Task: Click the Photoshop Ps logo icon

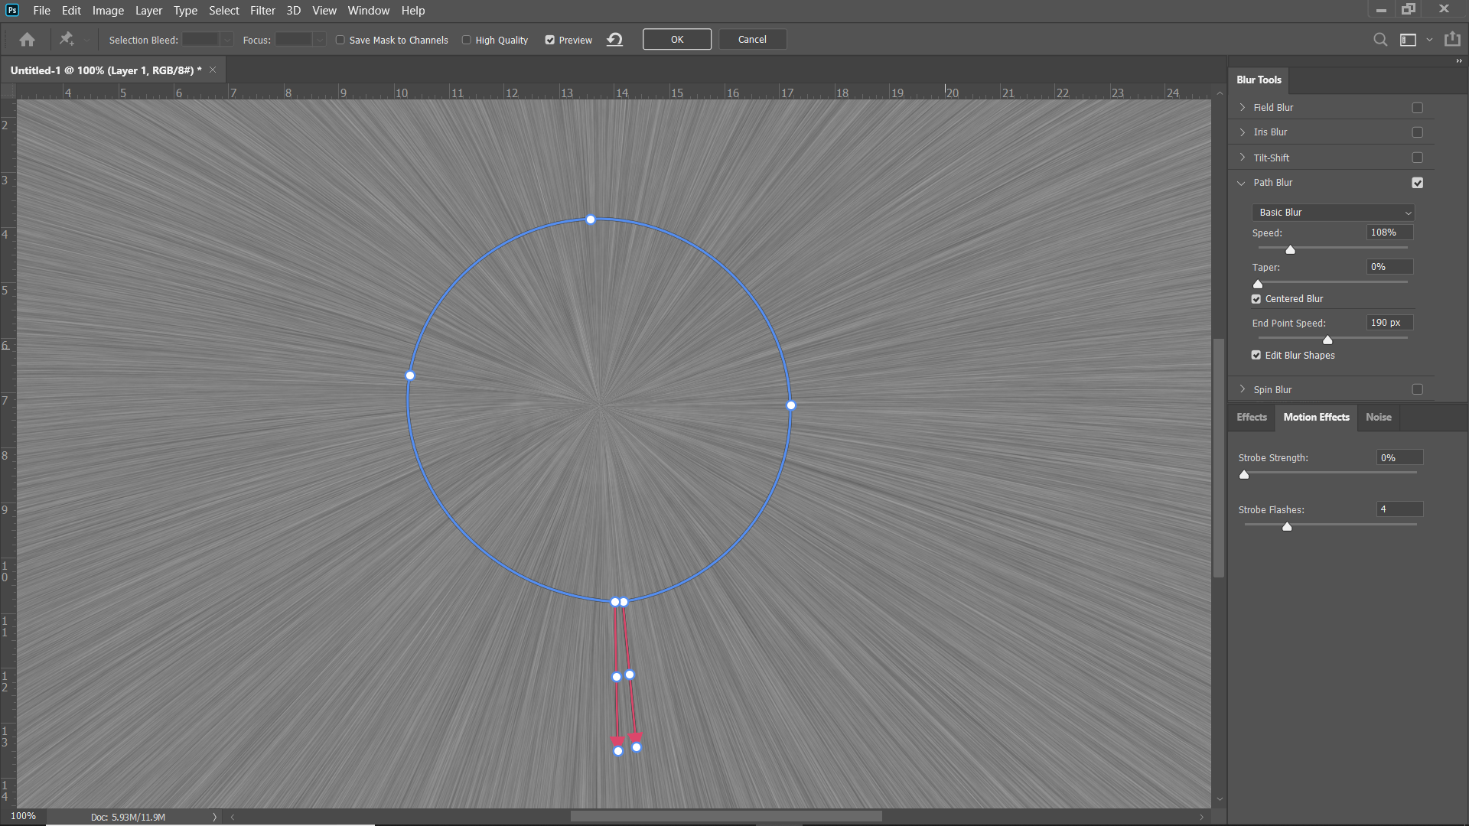Action: pyautogui.click(x=12, y=10)
